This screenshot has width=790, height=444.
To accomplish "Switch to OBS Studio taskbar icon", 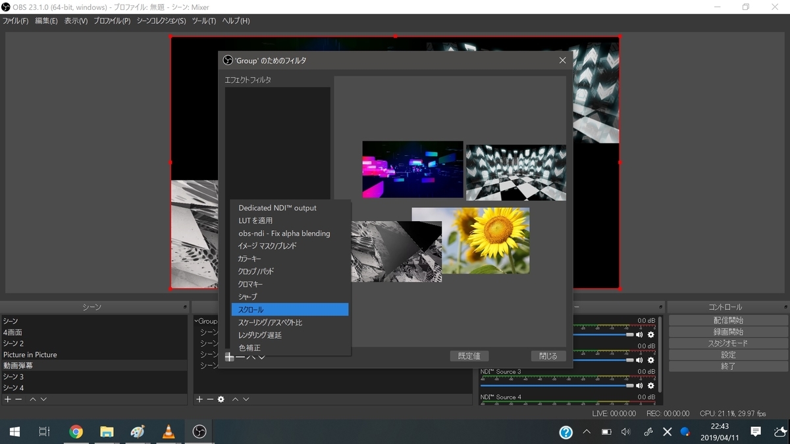I will 199,432.
